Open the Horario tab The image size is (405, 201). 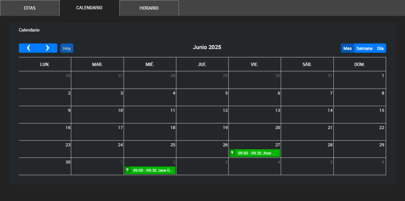point(149,8)
